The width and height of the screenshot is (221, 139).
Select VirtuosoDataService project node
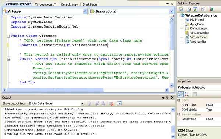(x=201, y=15)
